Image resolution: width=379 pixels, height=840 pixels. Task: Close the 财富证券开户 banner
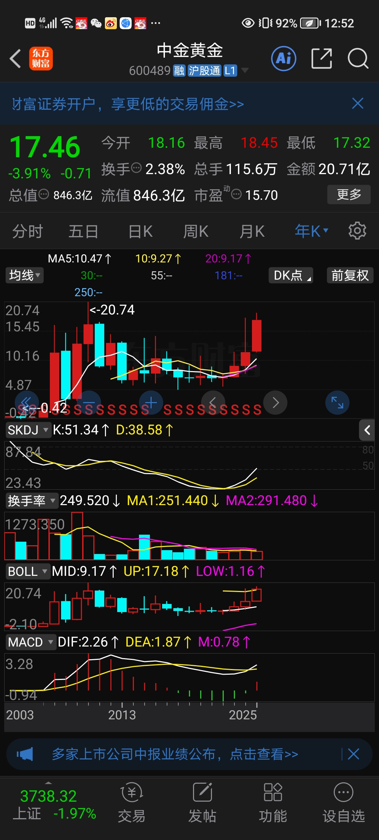(358, 104)
